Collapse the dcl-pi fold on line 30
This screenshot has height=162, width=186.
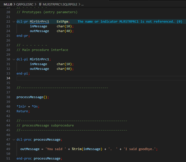[x=14, y=59]
